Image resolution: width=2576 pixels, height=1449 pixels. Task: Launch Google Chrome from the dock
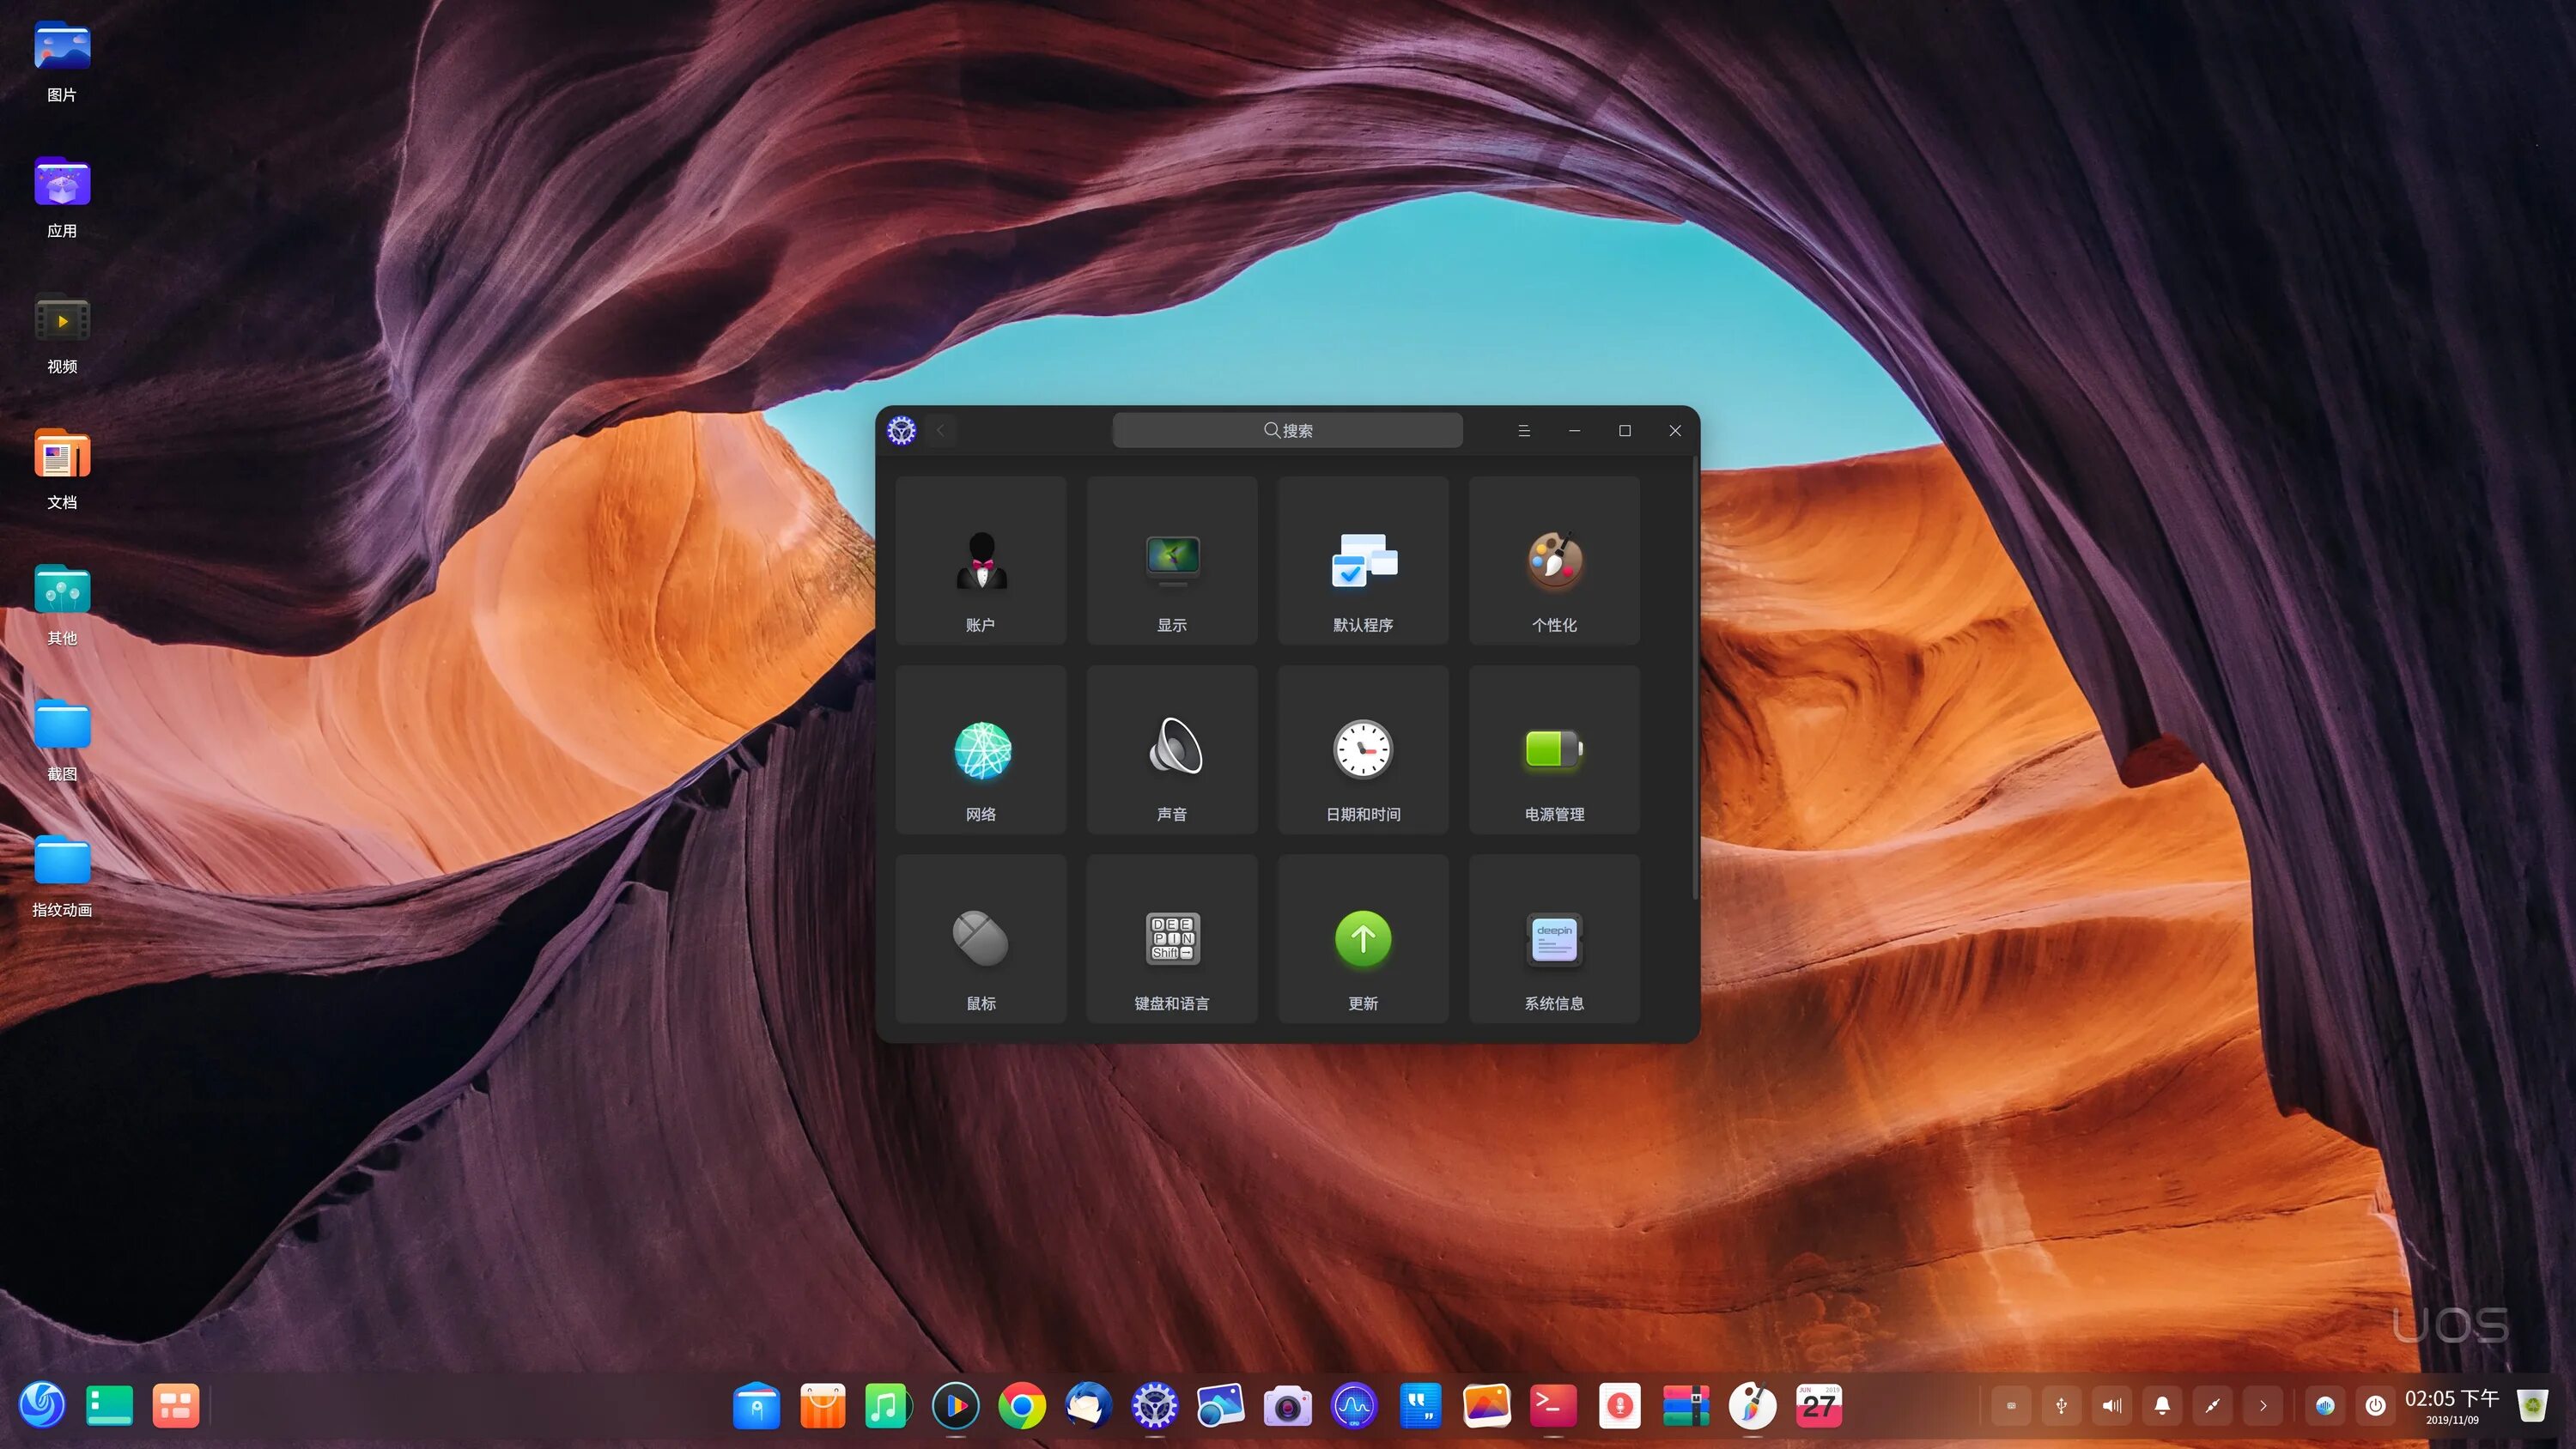[x=1022, y=1405]
